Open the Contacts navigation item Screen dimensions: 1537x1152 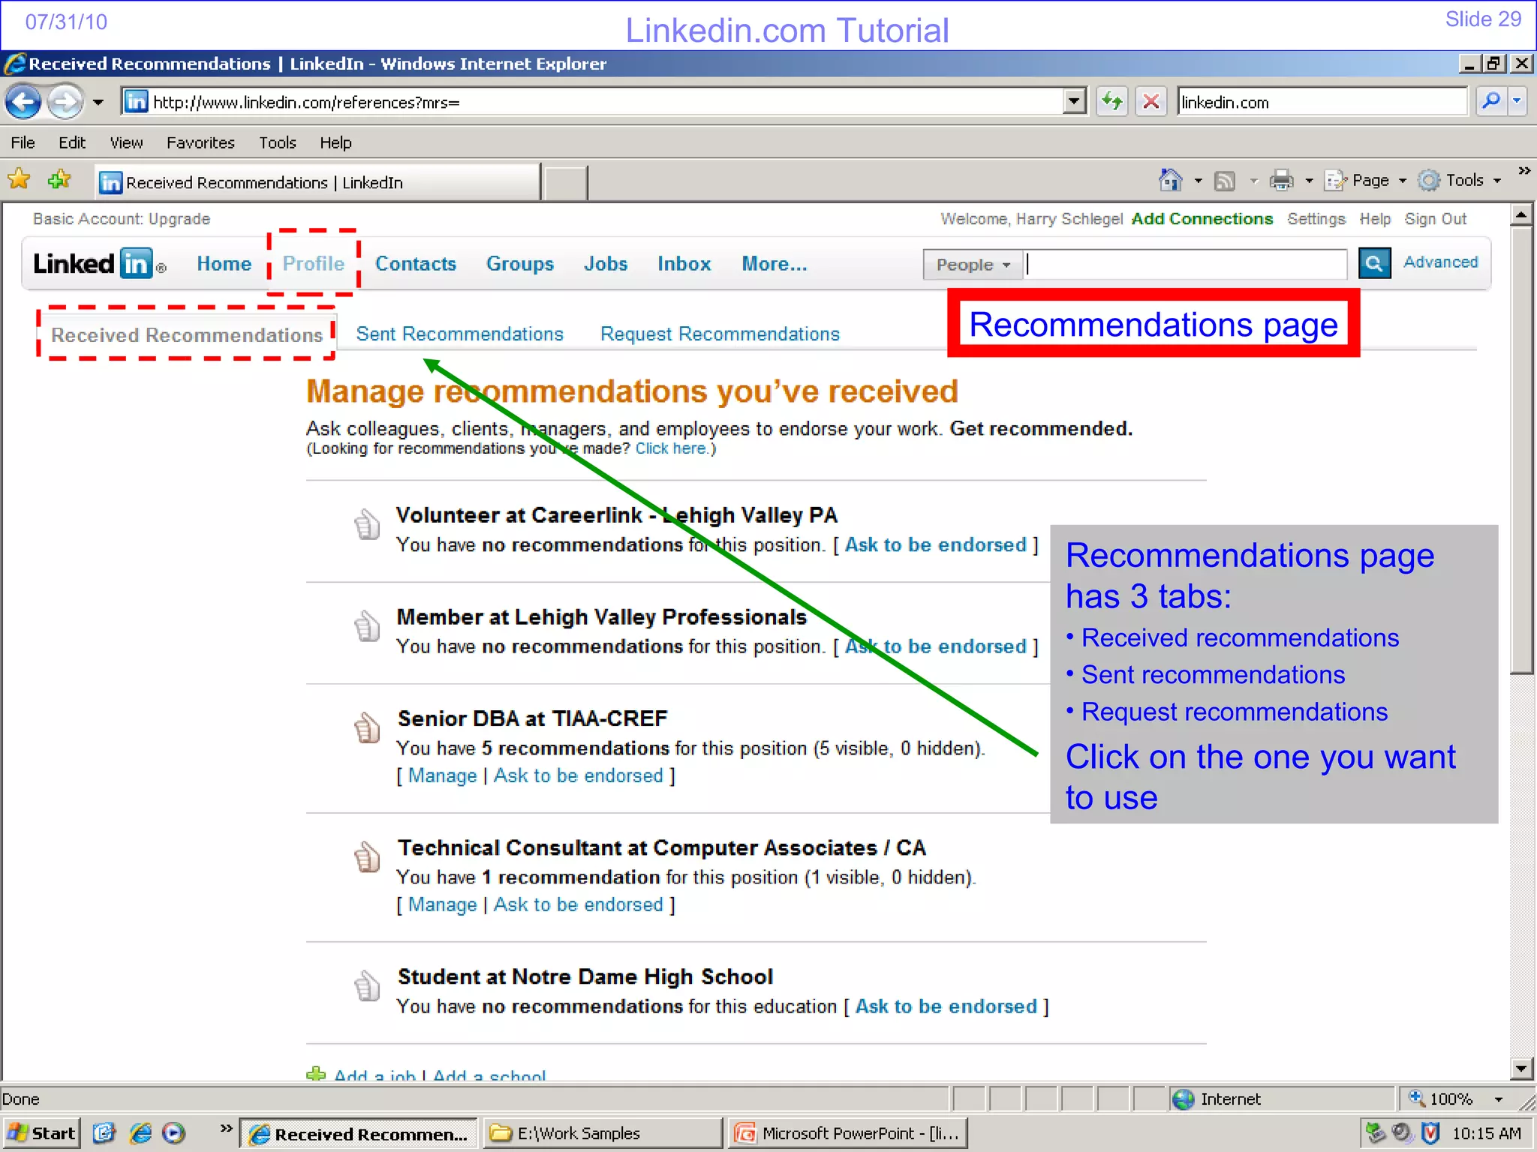tap(415, 264)
